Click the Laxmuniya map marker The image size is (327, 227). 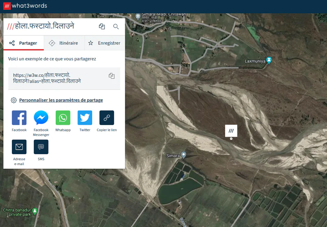pyautogui.click(x=269, y=60)
